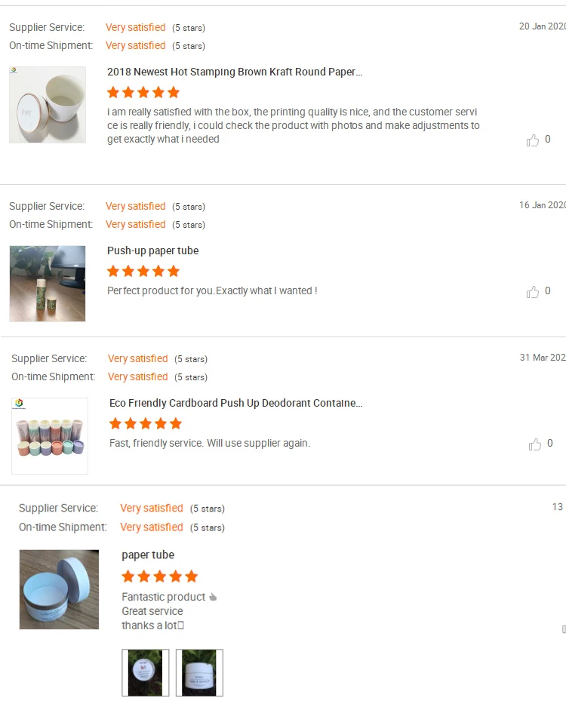This screenshot has height=713, width=566.
Task: View the colorful deodorant containers thumbnail
Action: (50, 436)
